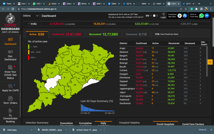Click Show all downloads button

tap(203, 130)
